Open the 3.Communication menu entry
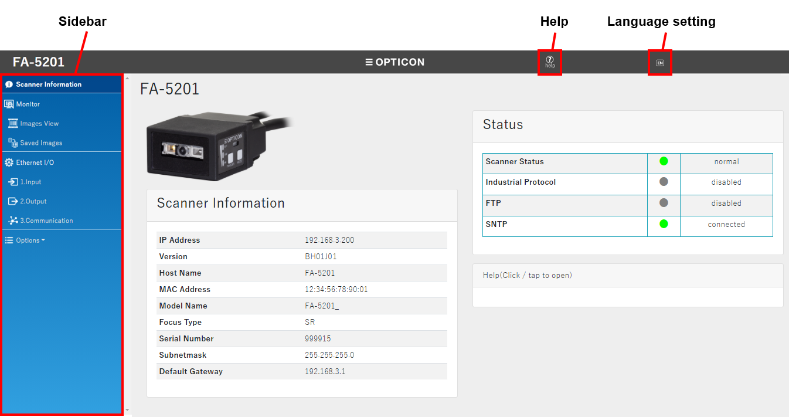Image resolution: width=789 pixels, height=417 pixels. pos(46,221)
